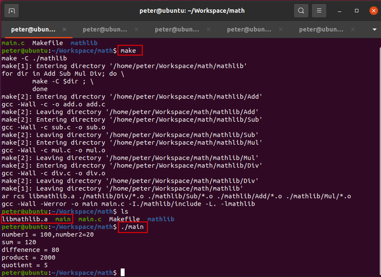The height and width of the screenshot is (277, 381).
Task: Select the third terminal tab
Action: 177,29
